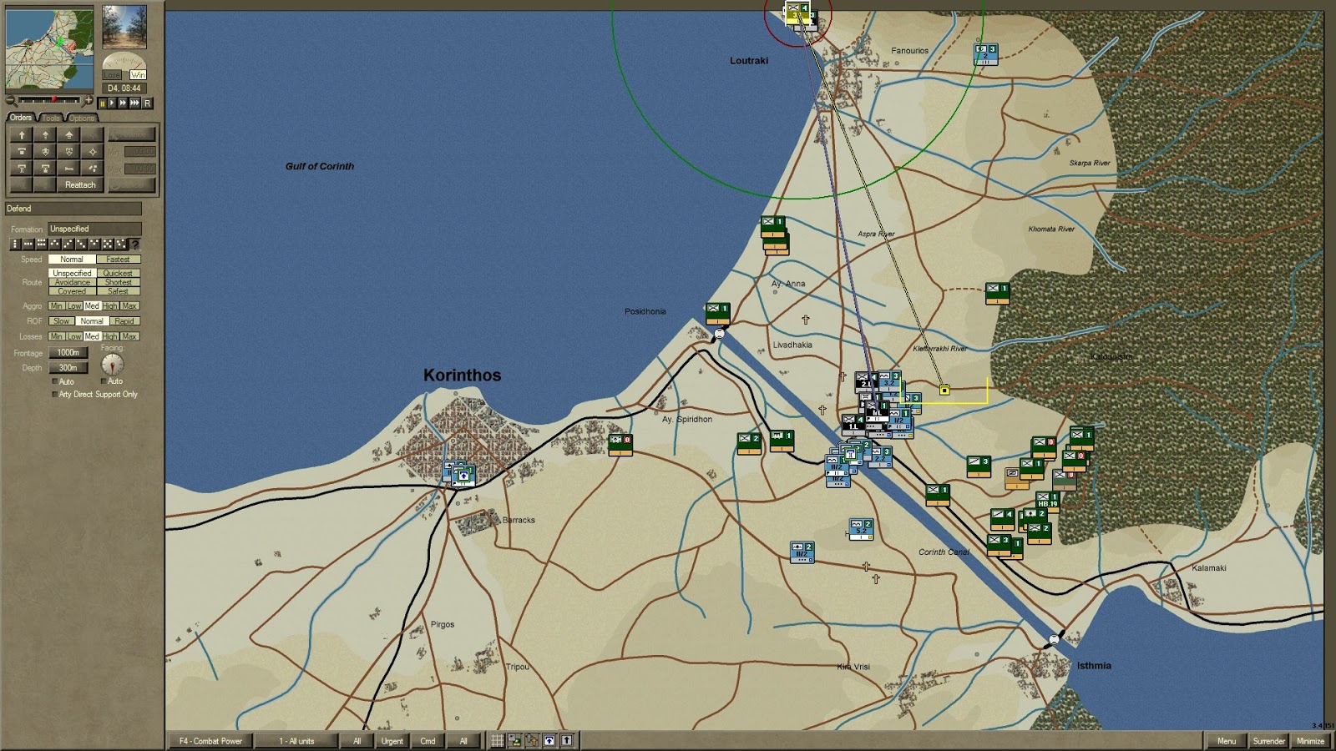Click the shield order icon with solid emblem
The width and height of the screenshot is (1336, 751).
click(x=45, y=152)
